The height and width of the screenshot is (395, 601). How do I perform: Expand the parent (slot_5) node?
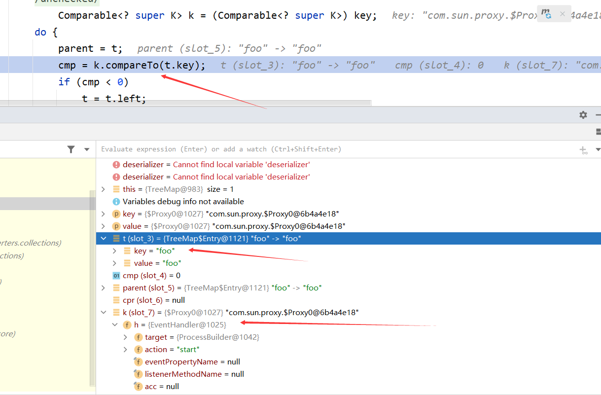[103, 287]
